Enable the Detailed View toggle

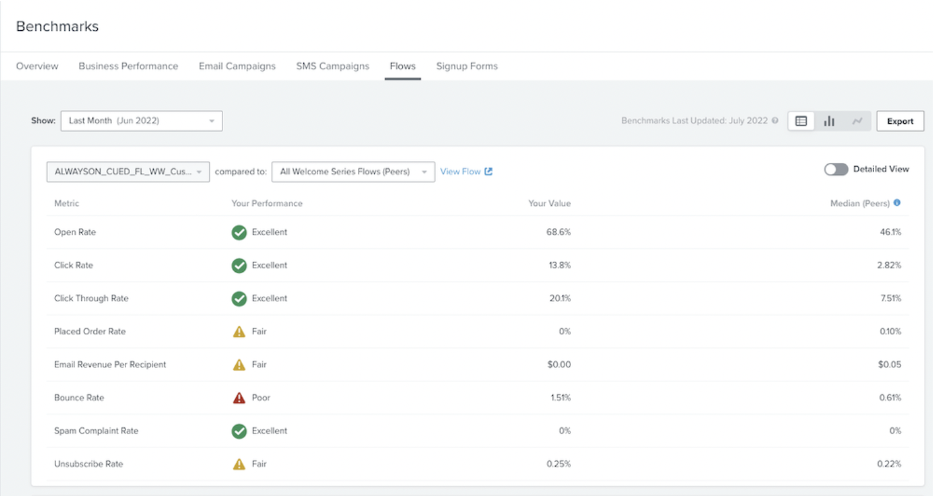click(836, 169)
